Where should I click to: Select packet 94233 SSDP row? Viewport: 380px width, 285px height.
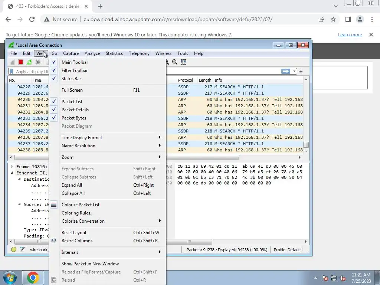(155, 118)
